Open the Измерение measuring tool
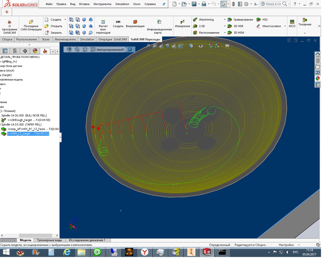This screenshot has height=266, width=324. [x=182, y=24]
